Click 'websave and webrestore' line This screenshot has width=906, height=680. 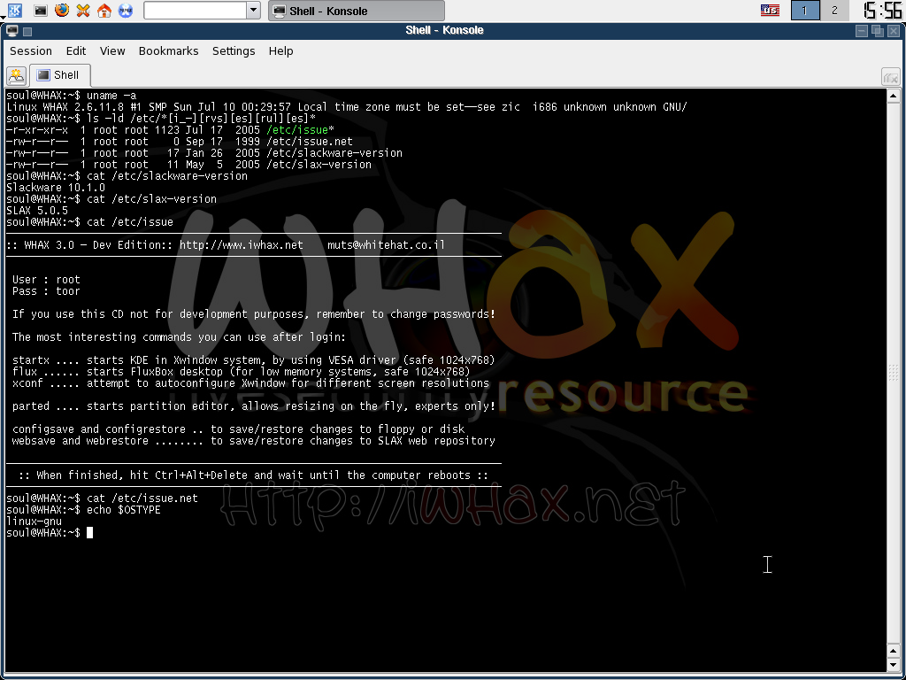point(254,441)
